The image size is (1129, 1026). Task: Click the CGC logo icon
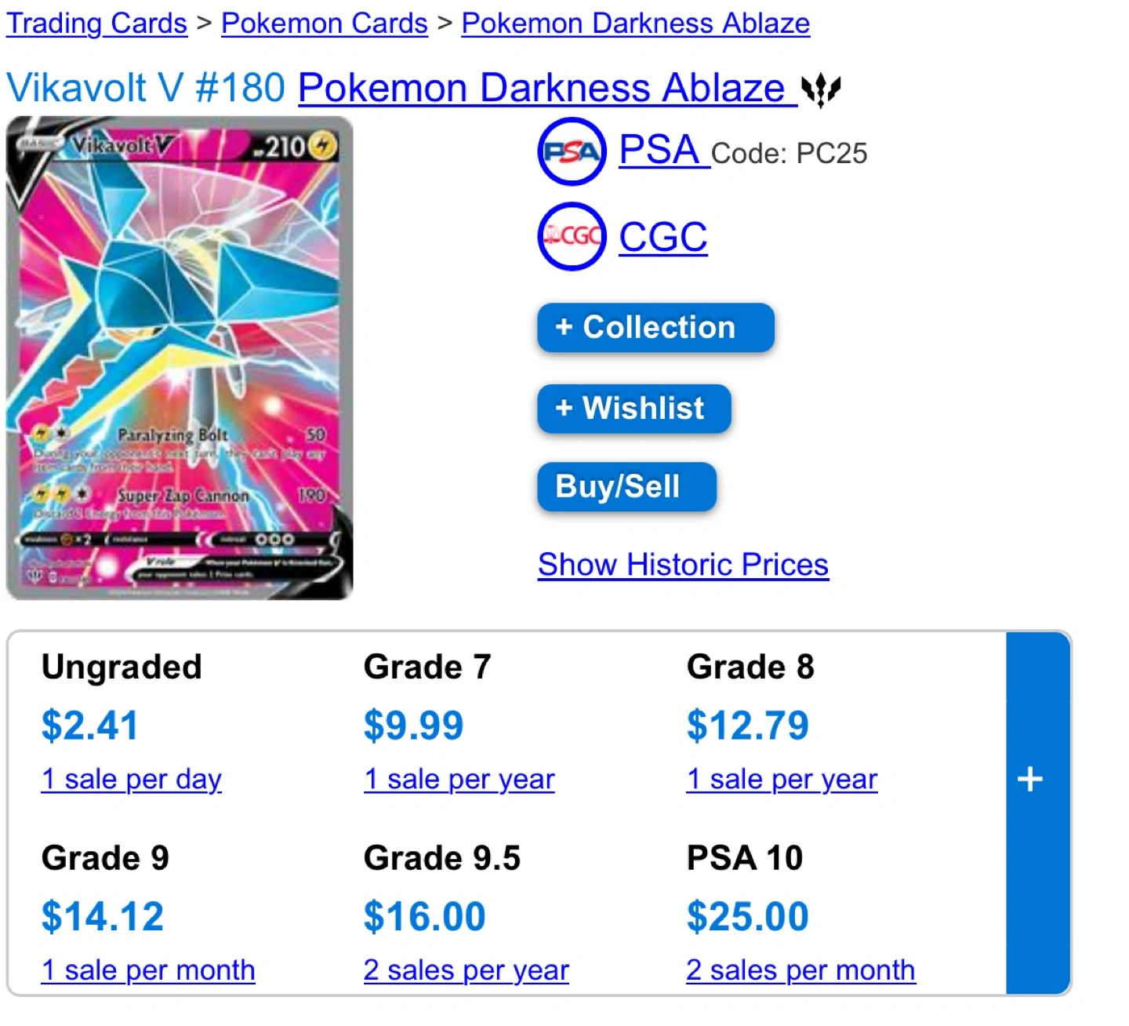click(572, 236)
